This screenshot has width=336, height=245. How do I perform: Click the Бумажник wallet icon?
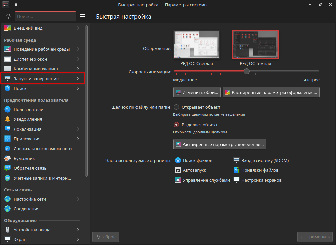(8, 158)
